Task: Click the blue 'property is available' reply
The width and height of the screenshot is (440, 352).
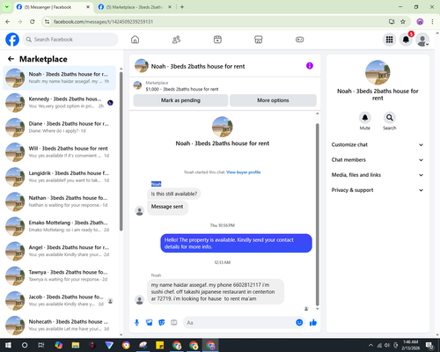Action: [236, 243]
